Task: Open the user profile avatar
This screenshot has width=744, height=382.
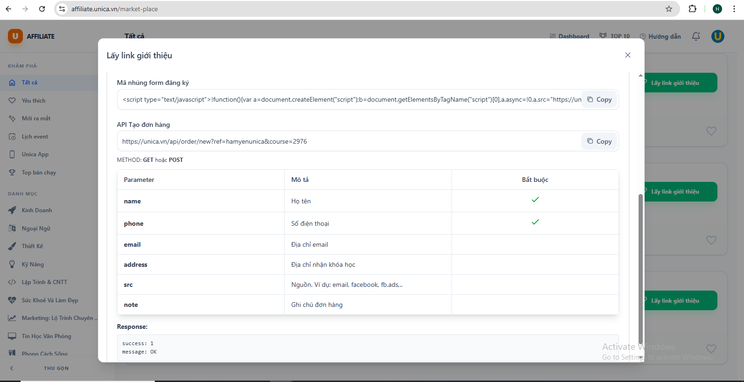Action: pos(717,36)
